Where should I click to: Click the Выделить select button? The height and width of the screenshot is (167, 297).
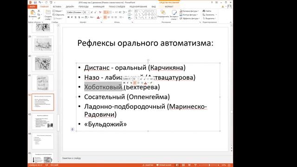209,19
